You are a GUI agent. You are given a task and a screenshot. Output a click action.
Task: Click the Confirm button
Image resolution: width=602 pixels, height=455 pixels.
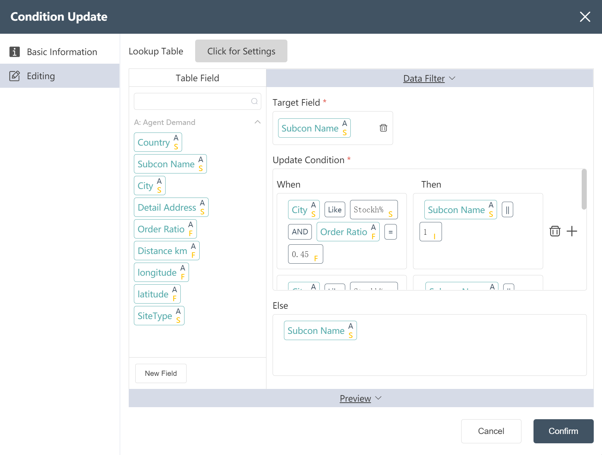(x=563, y=431)
